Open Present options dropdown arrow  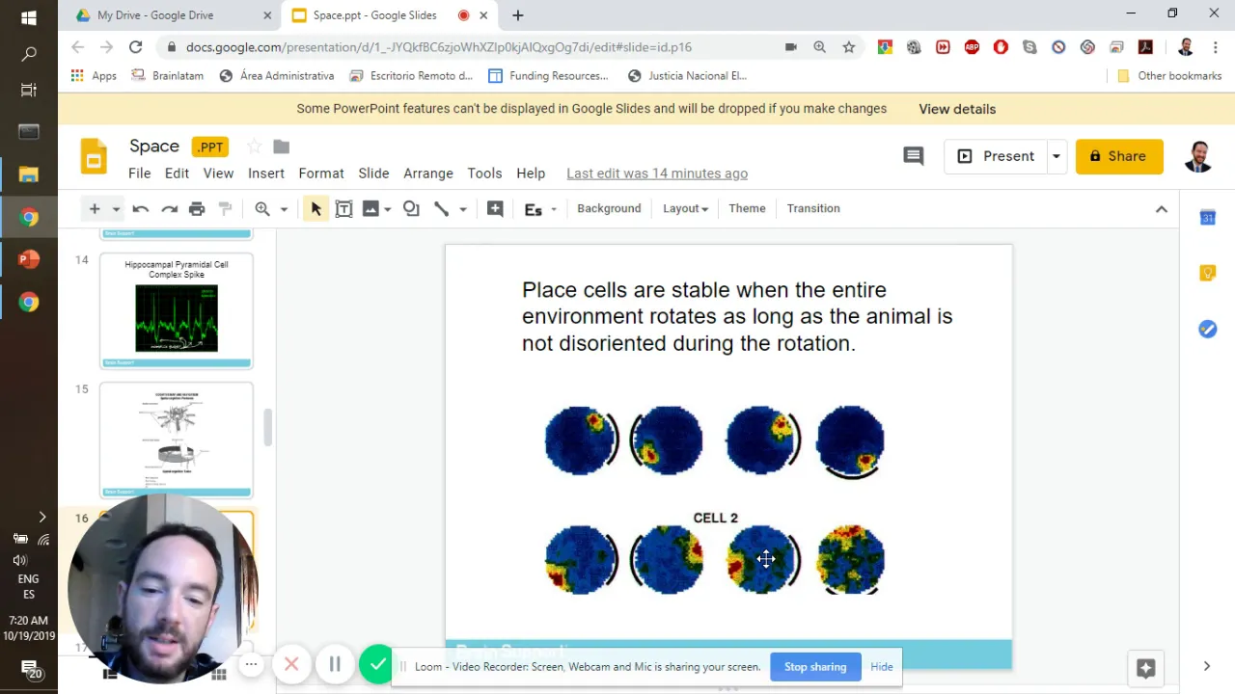(1057, 156)
